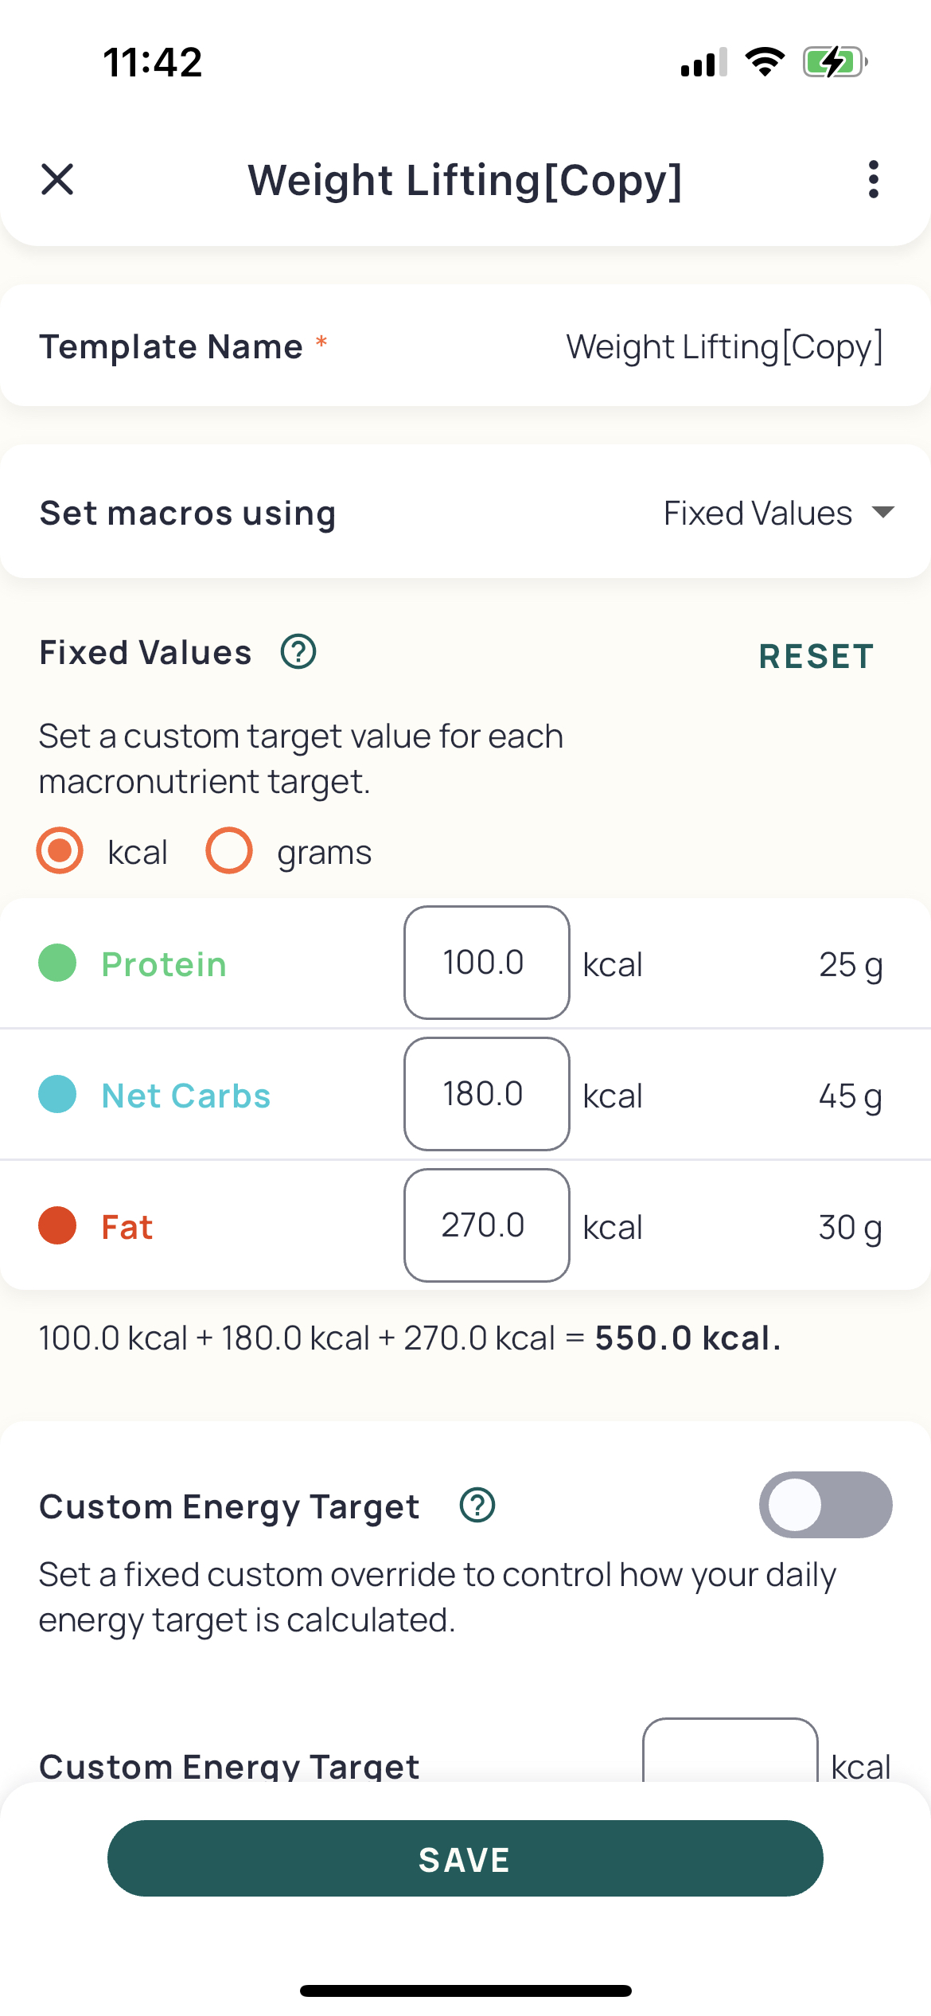Tap the red Fat color dot
Image resolution: width=931 pixels, height=2016 pixels.
click(57, 1225)
